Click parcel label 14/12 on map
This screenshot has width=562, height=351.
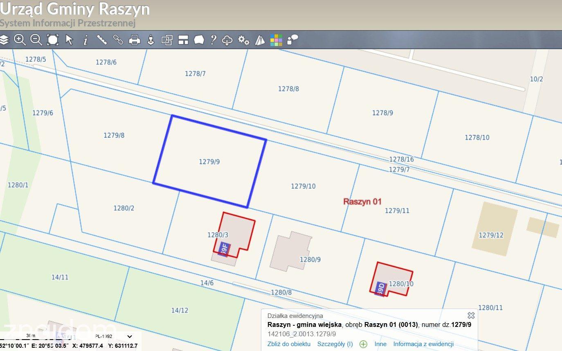(180, 310)
